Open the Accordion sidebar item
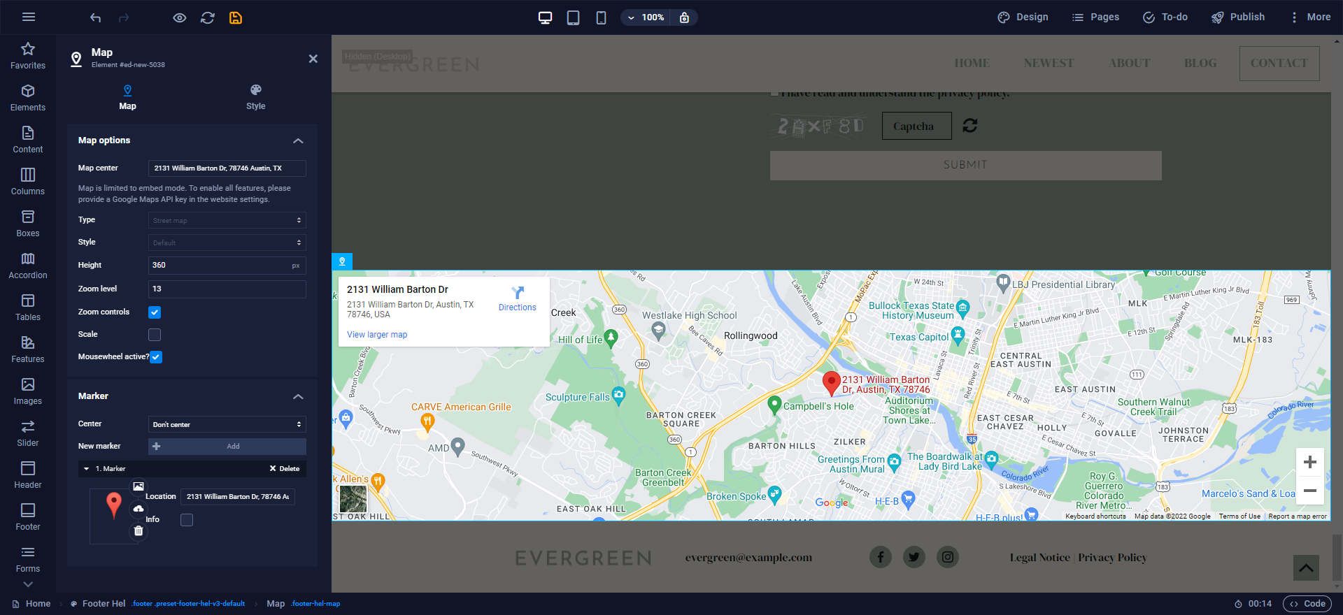1343x615 pixels. click(x=28, y=266)
